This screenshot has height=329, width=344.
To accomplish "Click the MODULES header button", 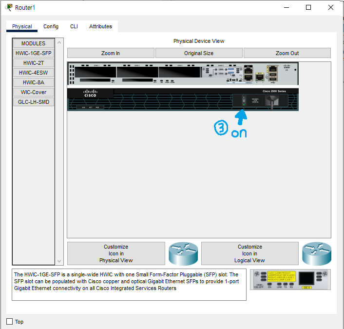I will [33, 43].
